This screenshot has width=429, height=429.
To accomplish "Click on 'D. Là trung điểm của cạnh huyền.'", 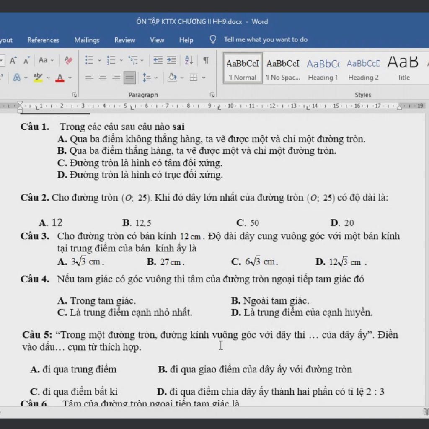I will tap(302, 313).
